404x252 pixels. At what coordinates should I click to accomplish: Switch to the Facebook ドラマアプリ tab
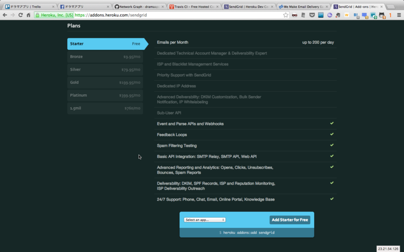(84, 7)
